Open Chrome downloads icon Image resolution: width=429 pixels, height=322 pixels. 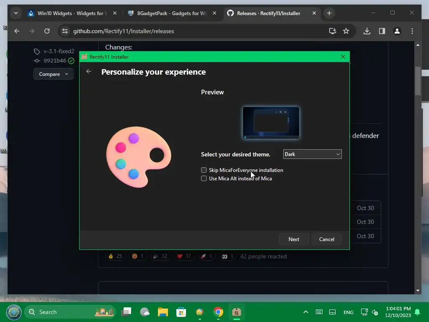[367, 31]
